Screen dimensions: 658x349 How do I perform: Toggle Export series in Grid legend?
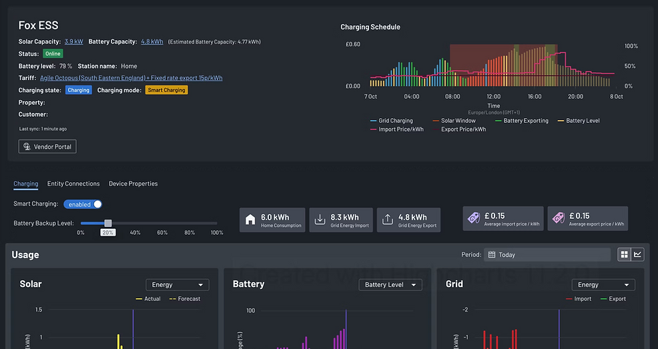pyautogui.click(x=613, y=299)
